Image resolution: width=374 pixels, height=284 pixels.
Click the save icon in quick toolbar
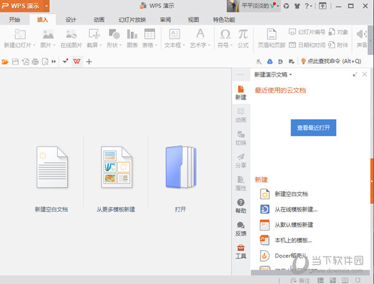point(15,62)
